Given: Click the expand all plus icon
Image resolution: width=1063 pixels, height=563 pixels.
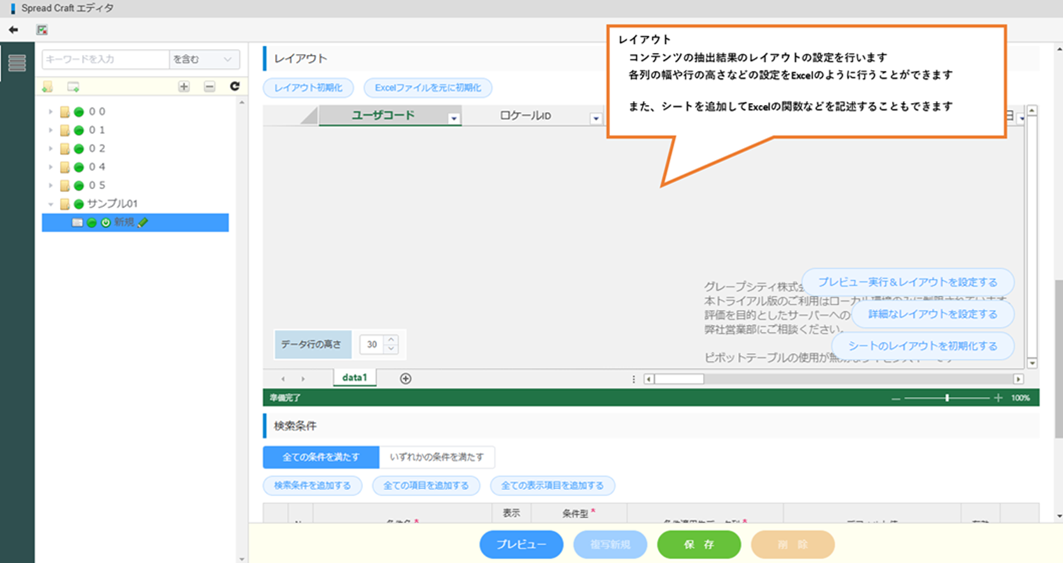Looking at the screenshot, I should pos(184,86).
